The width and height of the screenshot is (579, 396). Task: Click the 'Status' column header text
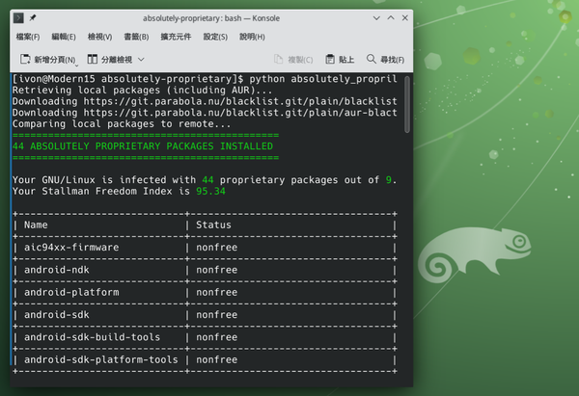(x=214, y=224)
